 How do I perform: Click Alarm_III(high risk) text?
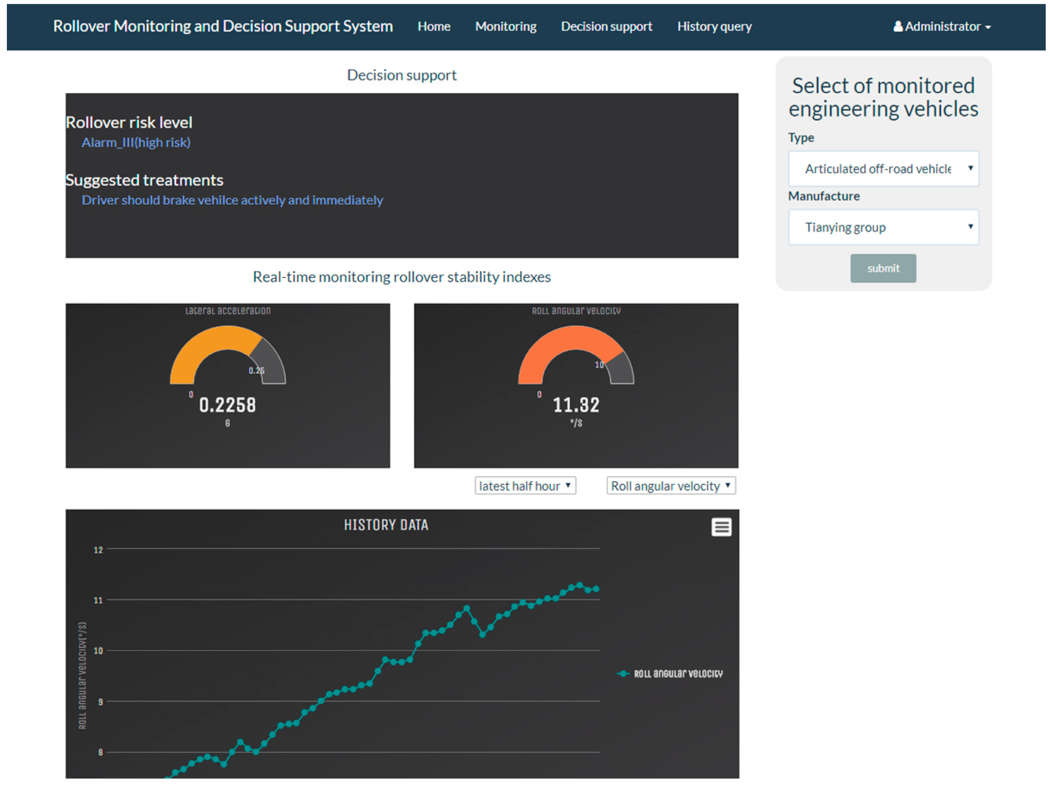point(136,142)
